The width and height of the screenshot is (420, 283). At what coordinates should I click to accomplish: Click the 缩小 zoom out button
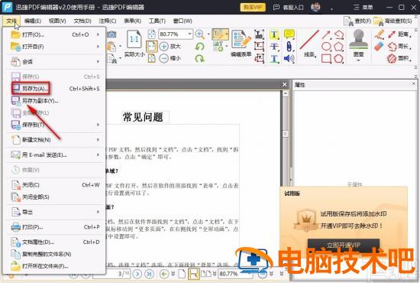coord(170,58)
